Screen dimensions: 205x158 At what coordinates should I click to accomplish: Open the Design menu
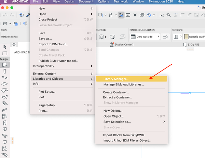click(69, 2)
